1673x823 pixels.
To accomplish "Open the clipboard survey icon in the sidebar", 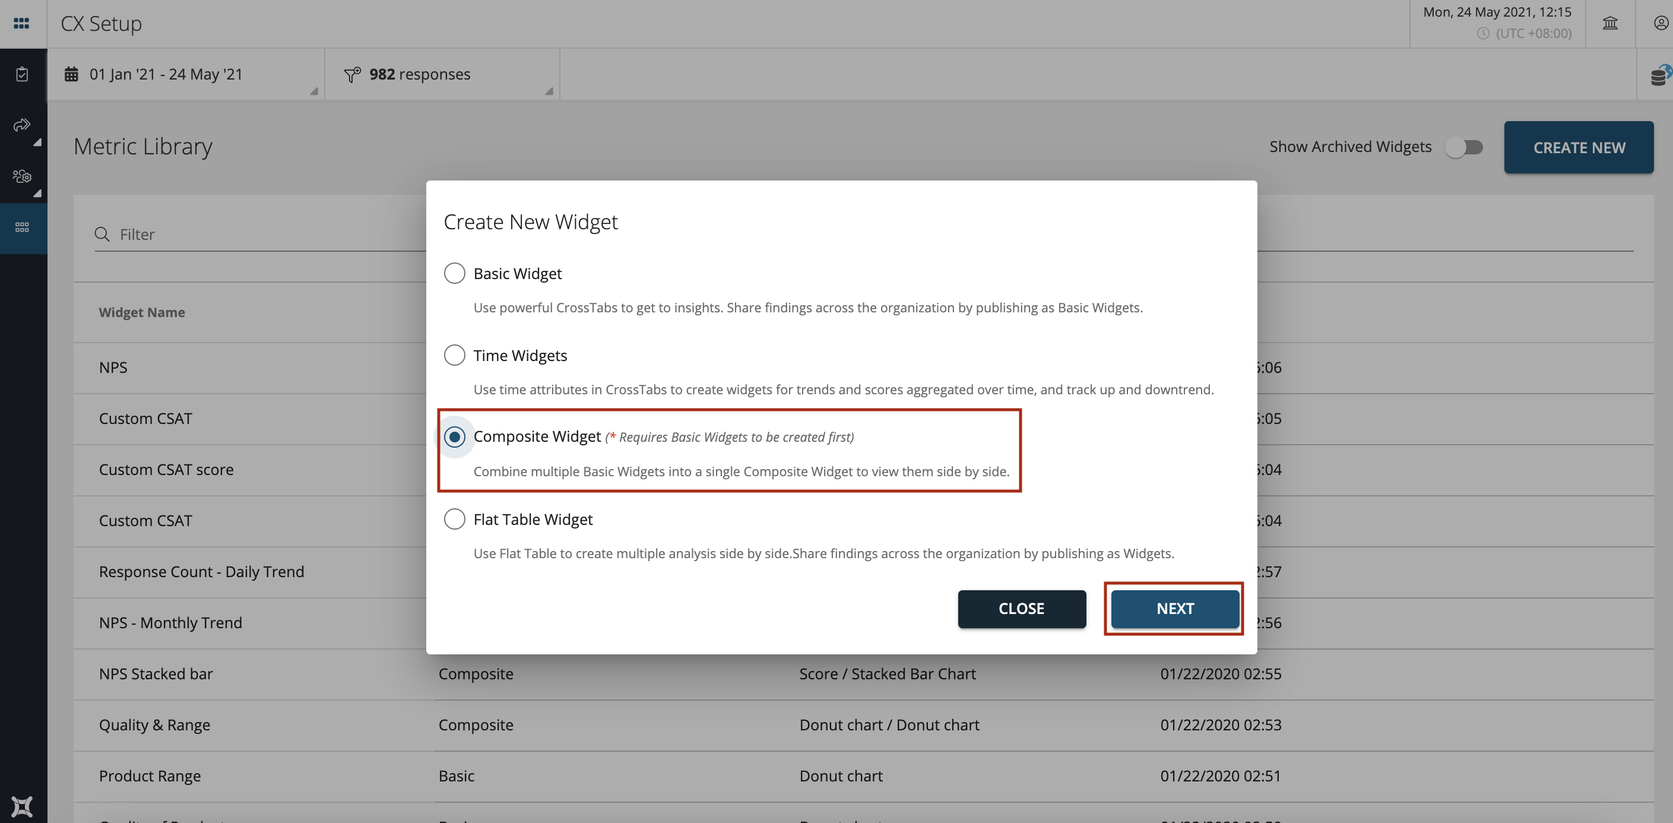I will [x=22, y=74].
